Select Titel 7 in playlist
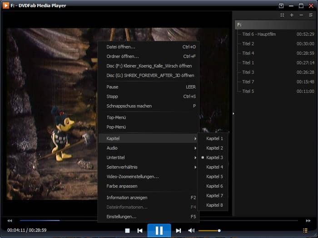 tap(276, 82)
